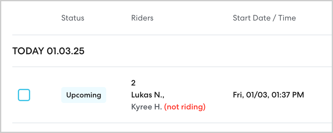The image size is (333, 133).
Task: Click the Upcoming status badge
Action: (84, 95)
